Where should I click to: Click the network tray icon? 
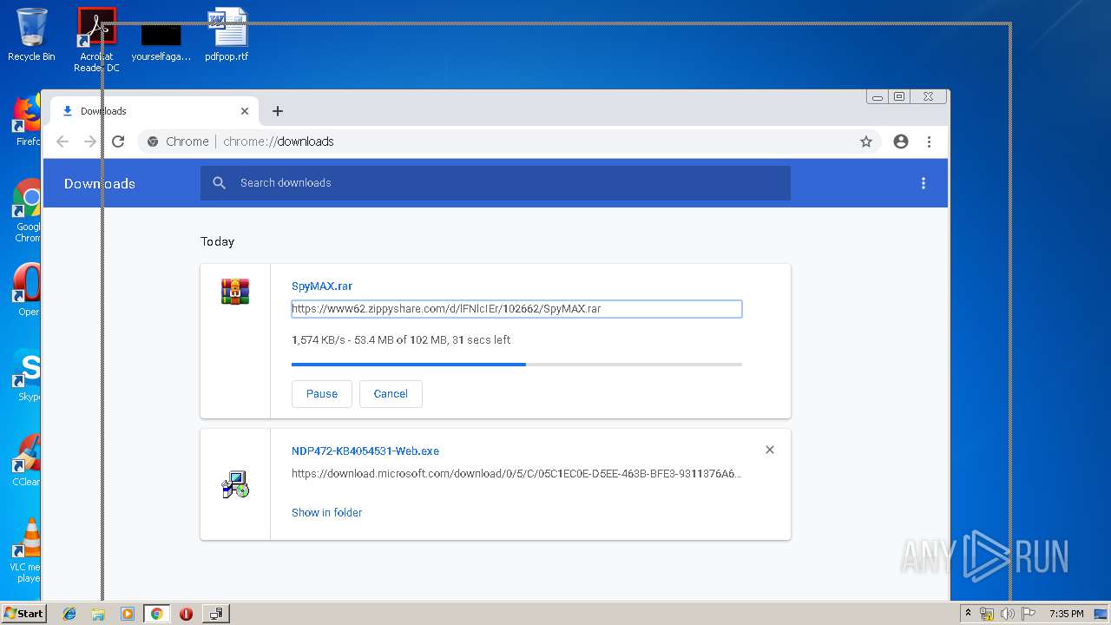point(987,614)
